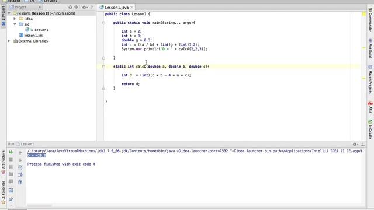This screenshot has height=210, width=374.
Task: Open the 2: Structure side tab
Action: pos(3,162)
